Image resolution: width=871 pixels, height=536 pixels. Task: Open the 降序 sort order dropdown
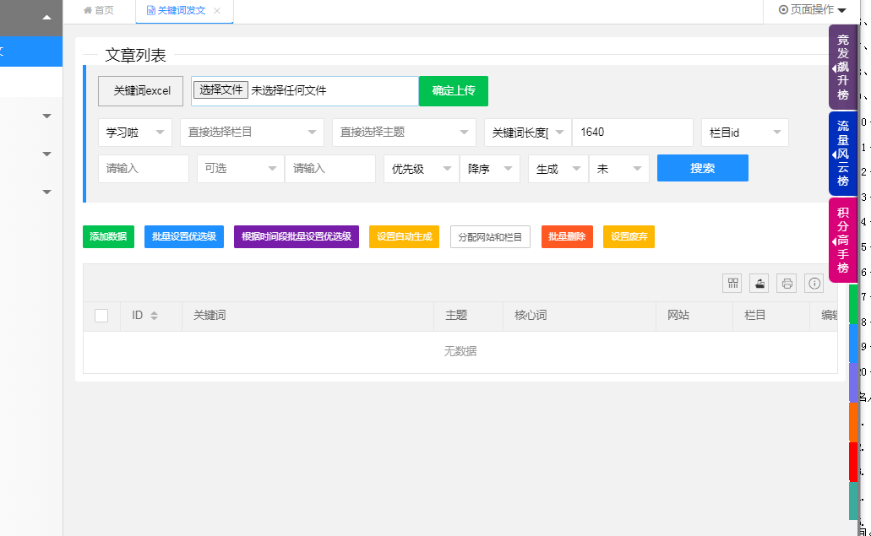click(x=490, y=169)
